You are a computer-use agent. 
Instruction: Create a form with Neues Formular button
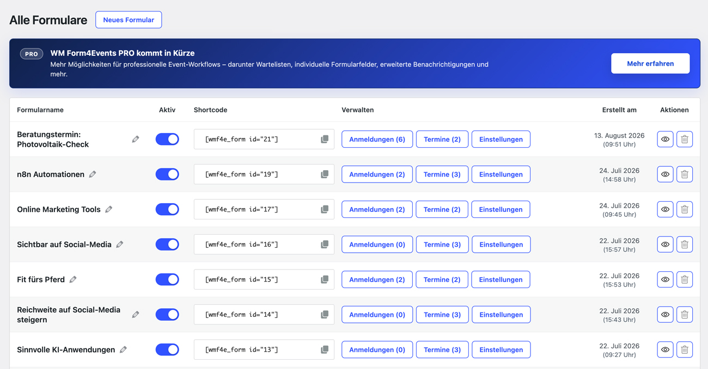coord(129,20)
